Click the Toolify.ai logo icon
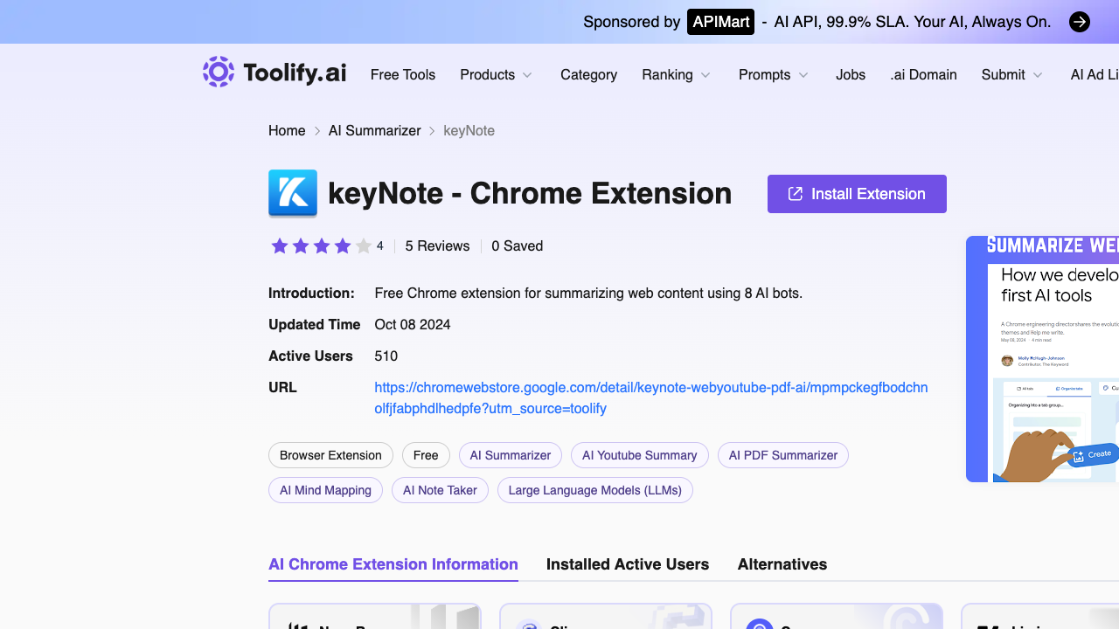1119x629 pixels. click(x=219, y=72)
